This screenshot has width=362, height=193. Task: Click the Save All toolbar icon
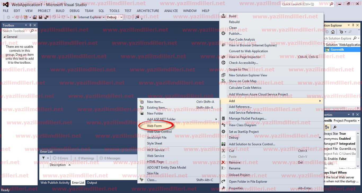(x=46, y=17)
